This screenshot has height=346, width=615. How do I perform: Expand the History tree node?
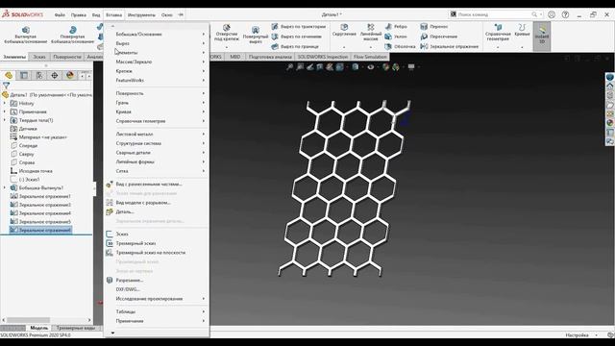(x=5, y=103)
